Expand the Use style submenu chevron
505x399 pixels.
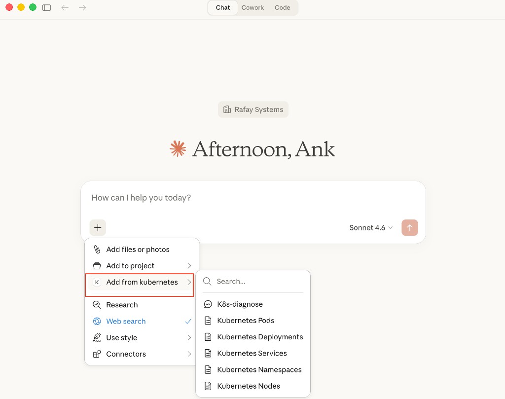(189, 338)
